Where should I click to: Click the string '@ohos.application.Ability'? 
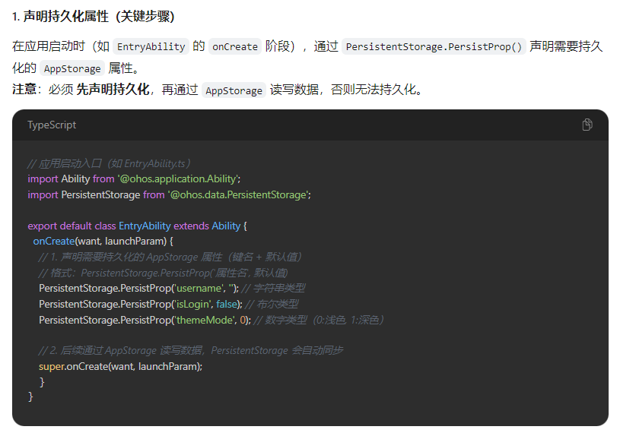pos(179,179)
